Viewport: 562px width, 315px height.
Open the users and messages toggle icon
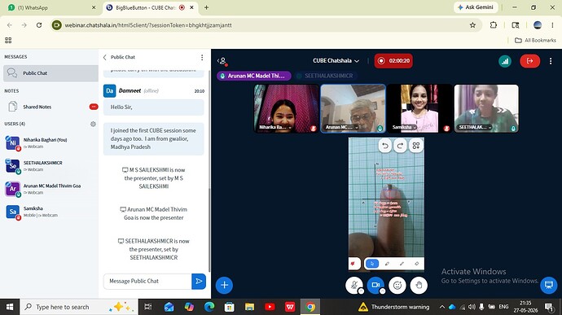pos(222,61)
